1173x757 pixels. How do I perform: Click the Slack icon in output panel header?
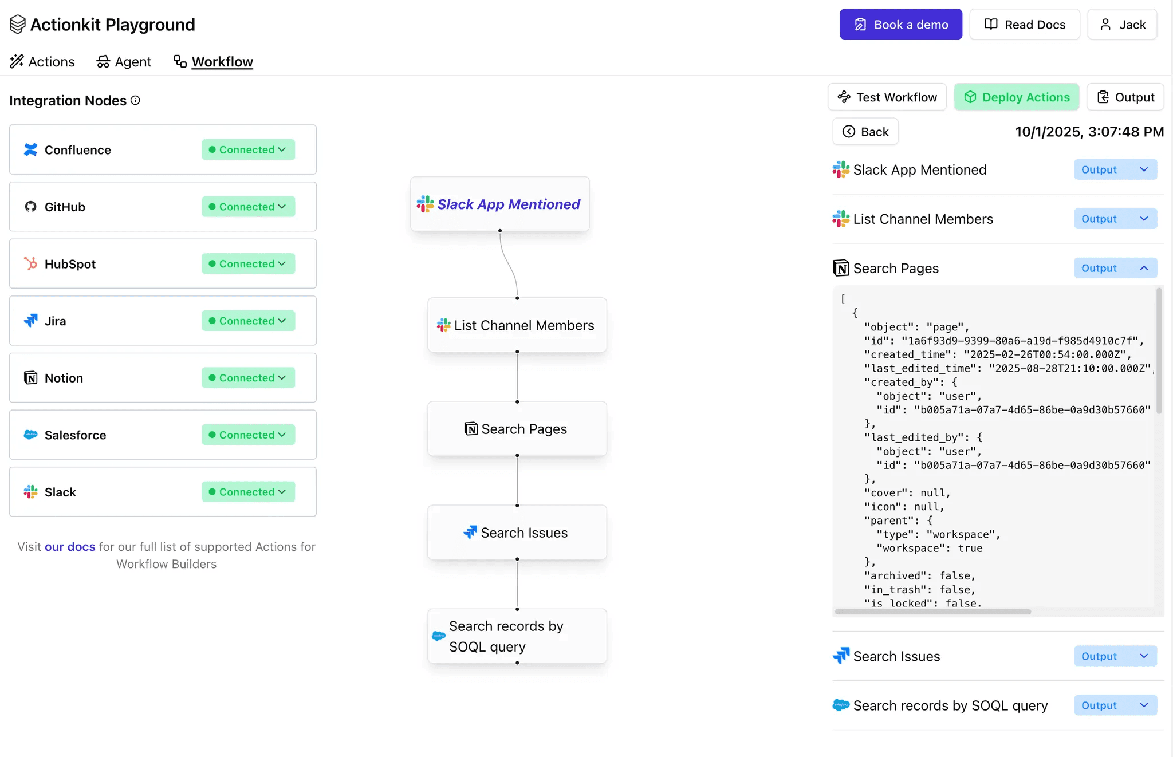click(x=841, y=169)
